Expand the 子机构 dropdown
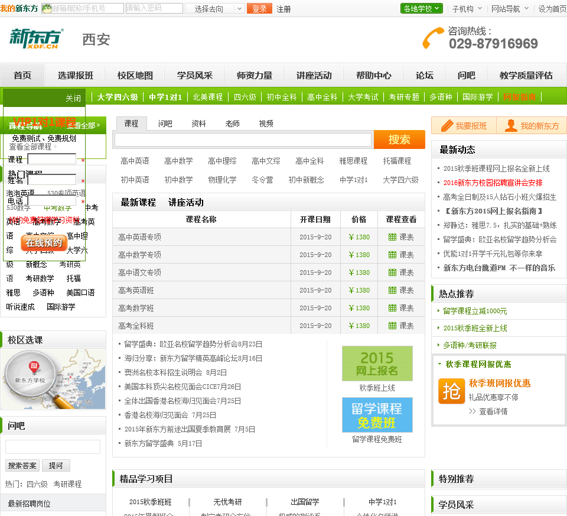567x516 pixels. [467, 9]
